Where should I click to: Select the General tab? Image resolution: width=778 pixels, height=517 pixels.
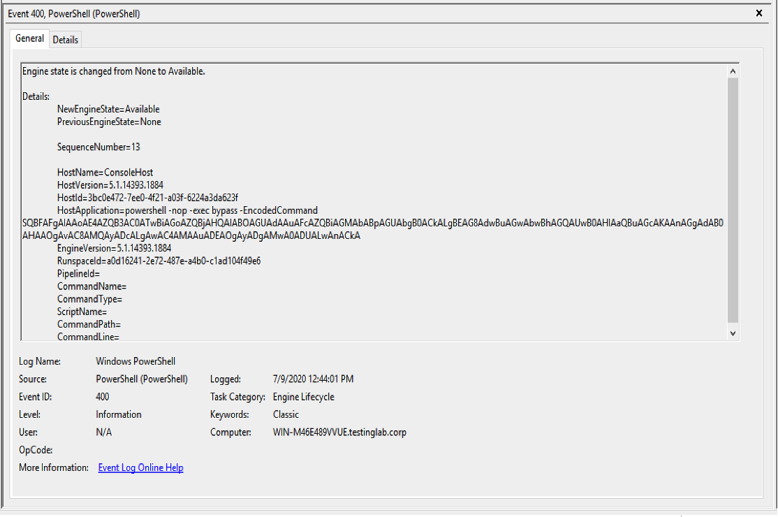point(30,39)
